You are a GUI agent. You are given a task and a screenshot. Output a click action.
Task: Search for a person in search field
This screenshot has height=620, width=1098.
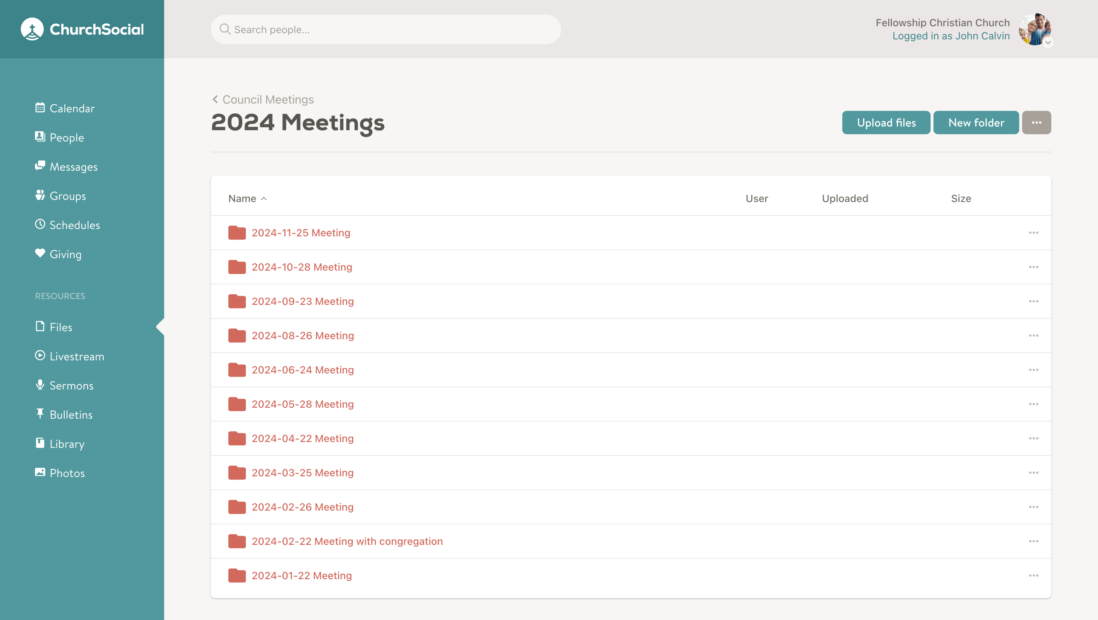pyautogui.click(x=385, y=30)
